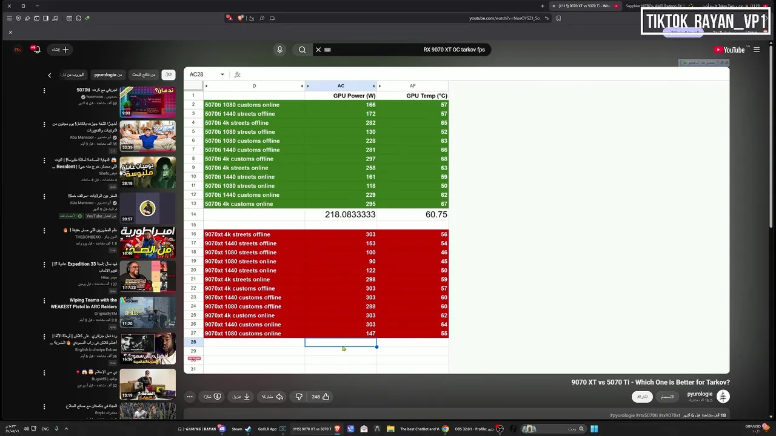Viewport: 776px width, 436px height.
Task: Click the create plus button
Action: [60, 50]
